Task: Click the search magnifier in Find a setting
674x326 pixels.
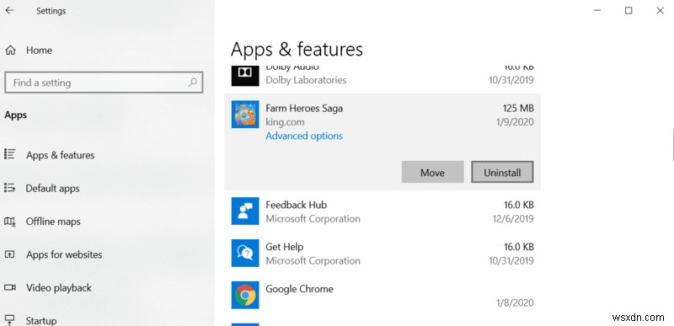Action: point(193,83)
